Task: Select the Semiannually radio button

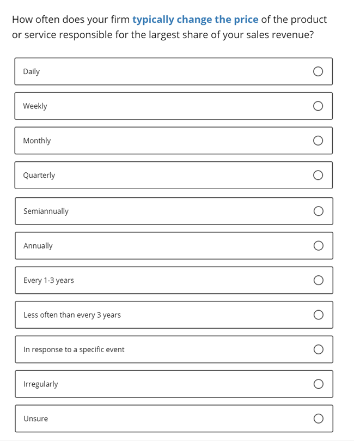Action: click(318, 211)
